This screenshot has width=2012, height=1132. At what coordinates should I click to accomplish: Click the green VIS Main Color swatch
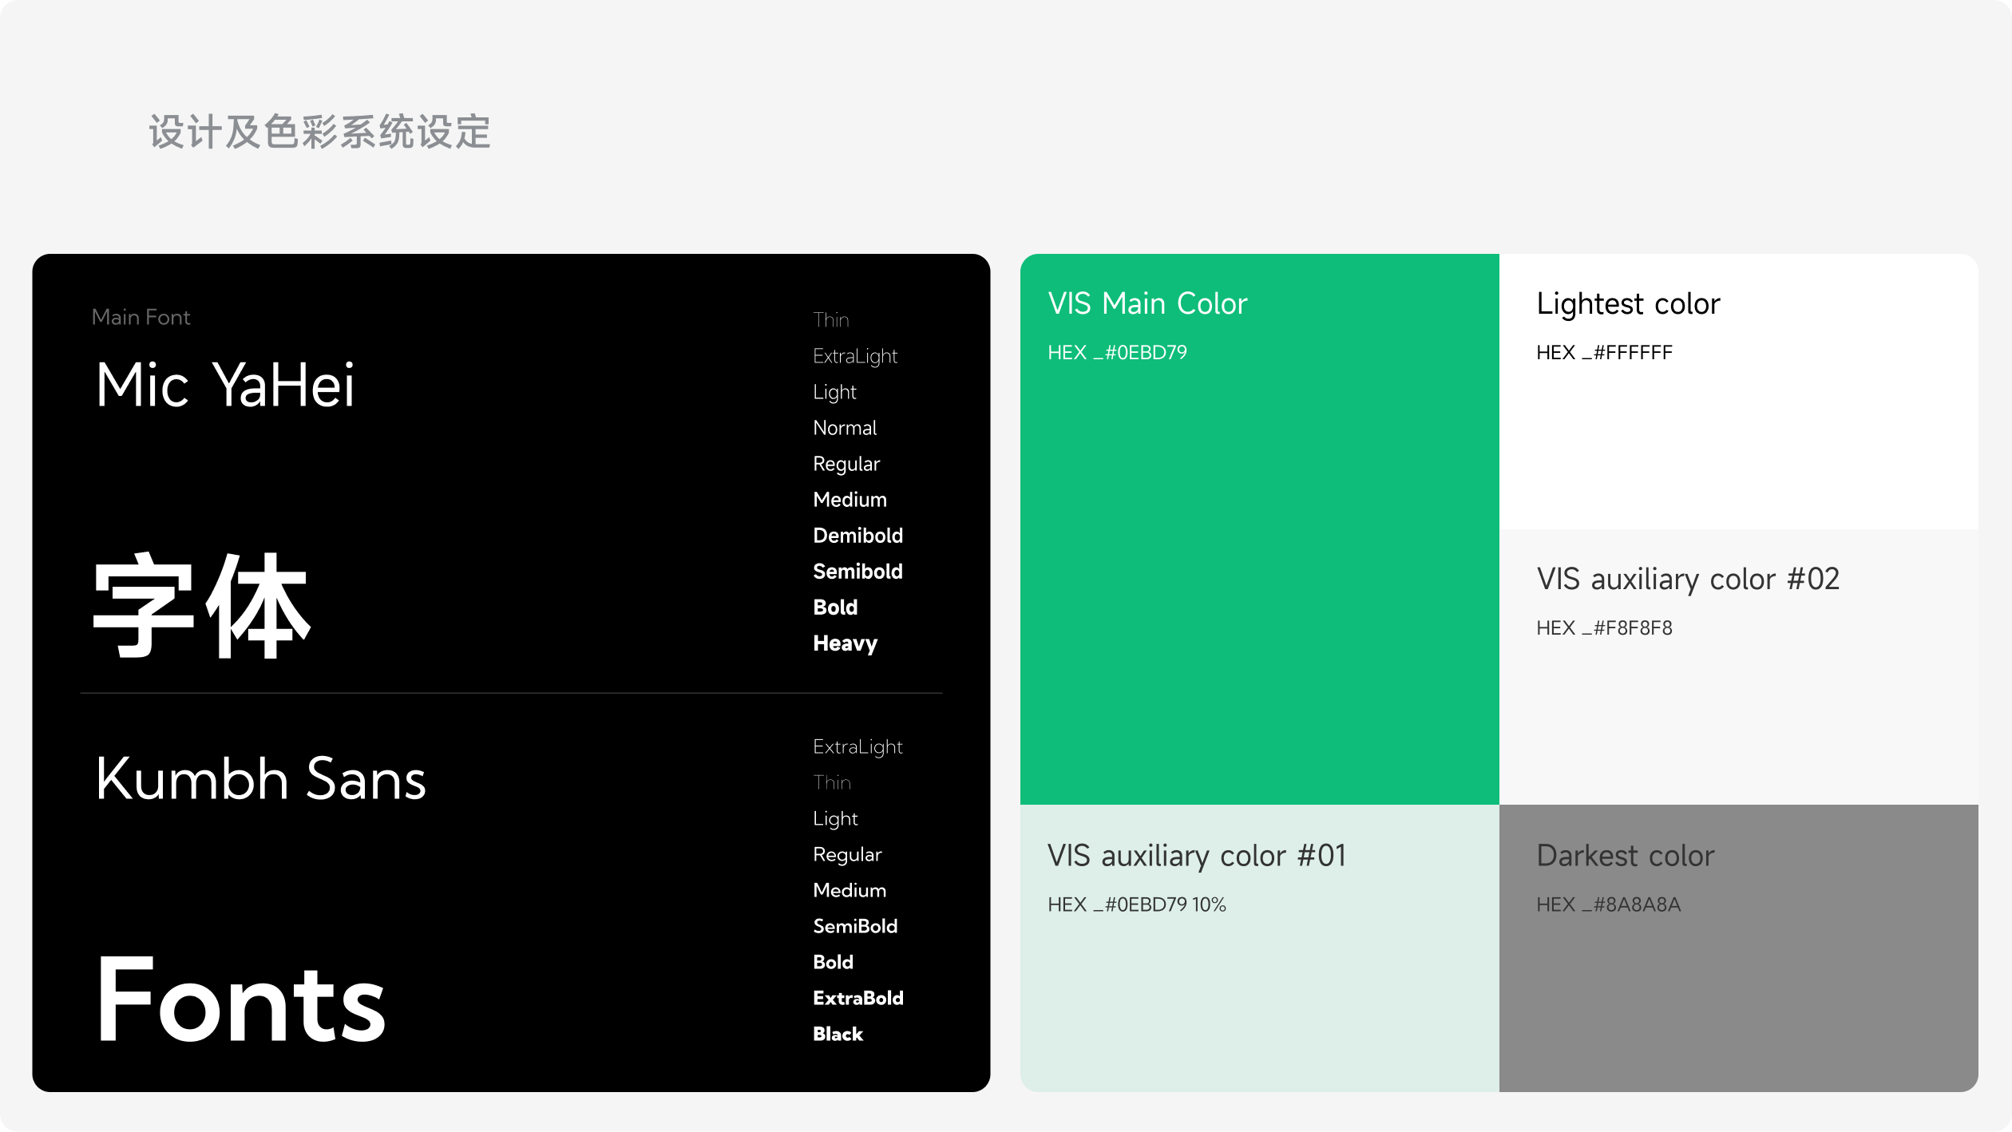(x=1259, y=575)
